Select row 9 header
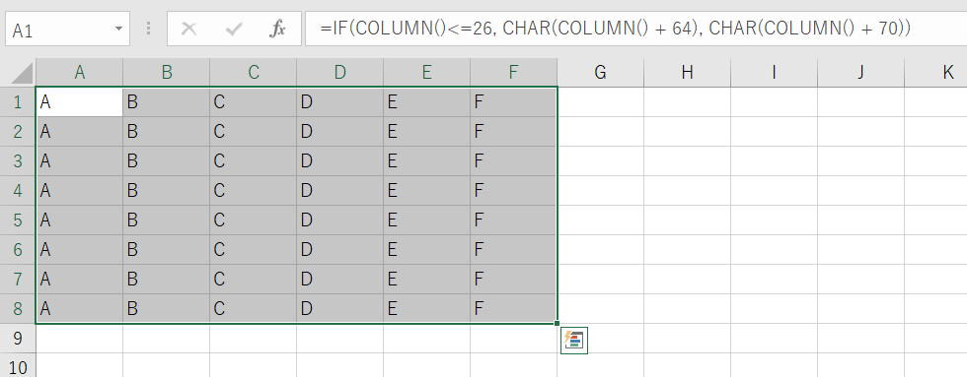 tap(18, 339)
